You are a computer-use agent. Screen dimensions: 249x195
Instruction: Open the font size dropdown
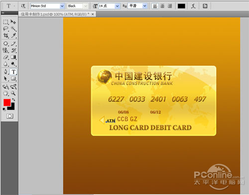tap(117, 6)
